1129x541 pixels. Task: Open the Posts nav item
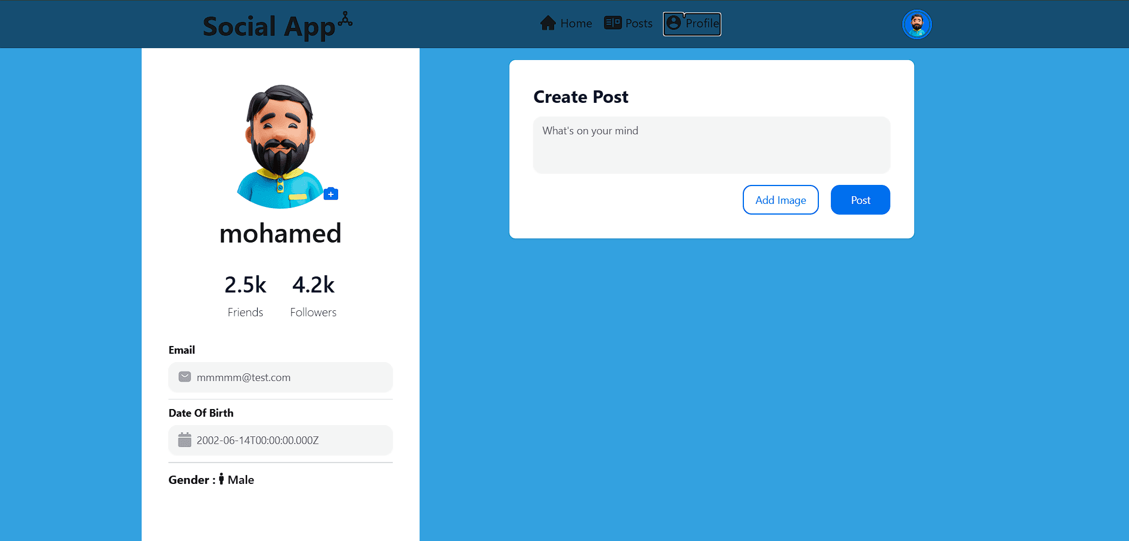[628, 23]
